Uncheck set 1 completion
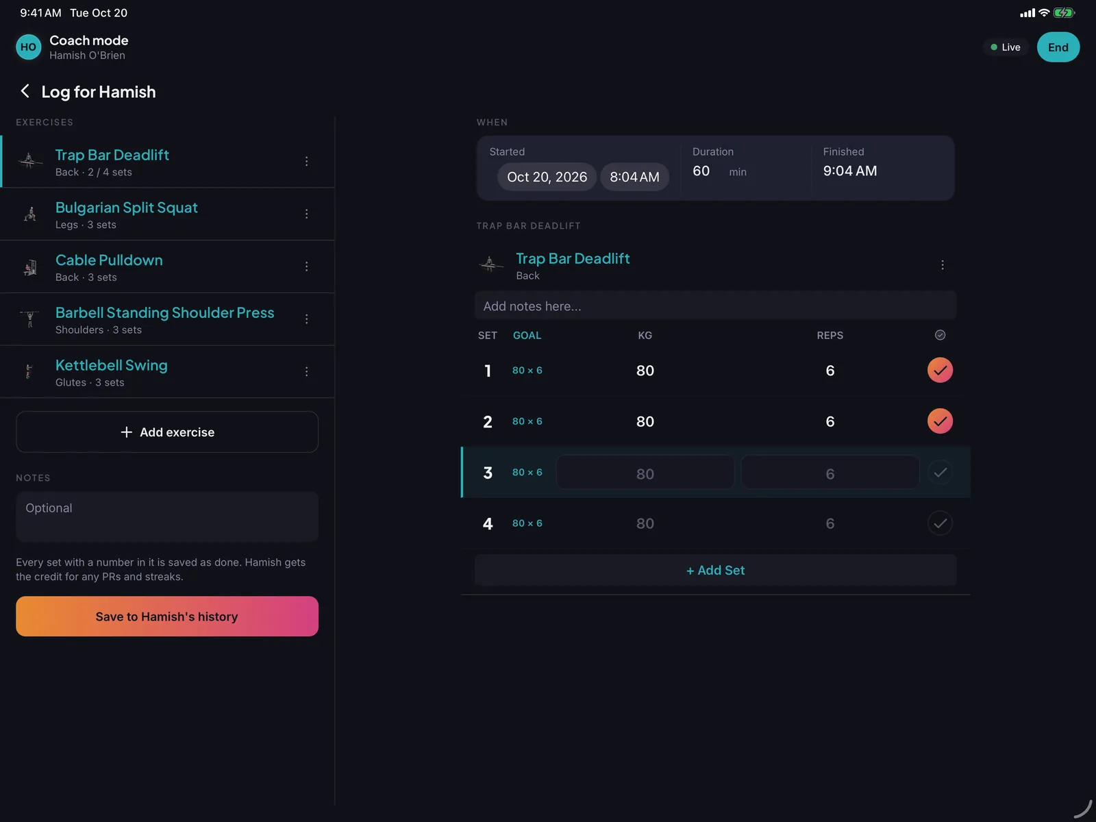The image size is (1096, 822). tap(940, 370)
